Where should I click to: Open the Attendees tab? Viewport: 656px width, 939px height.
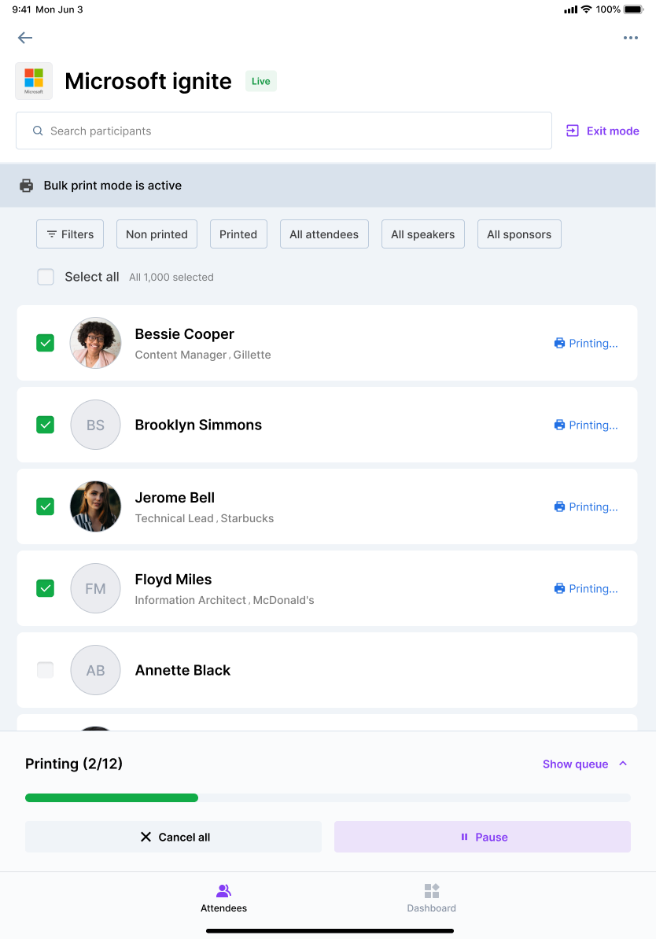[x=223, y=897]
